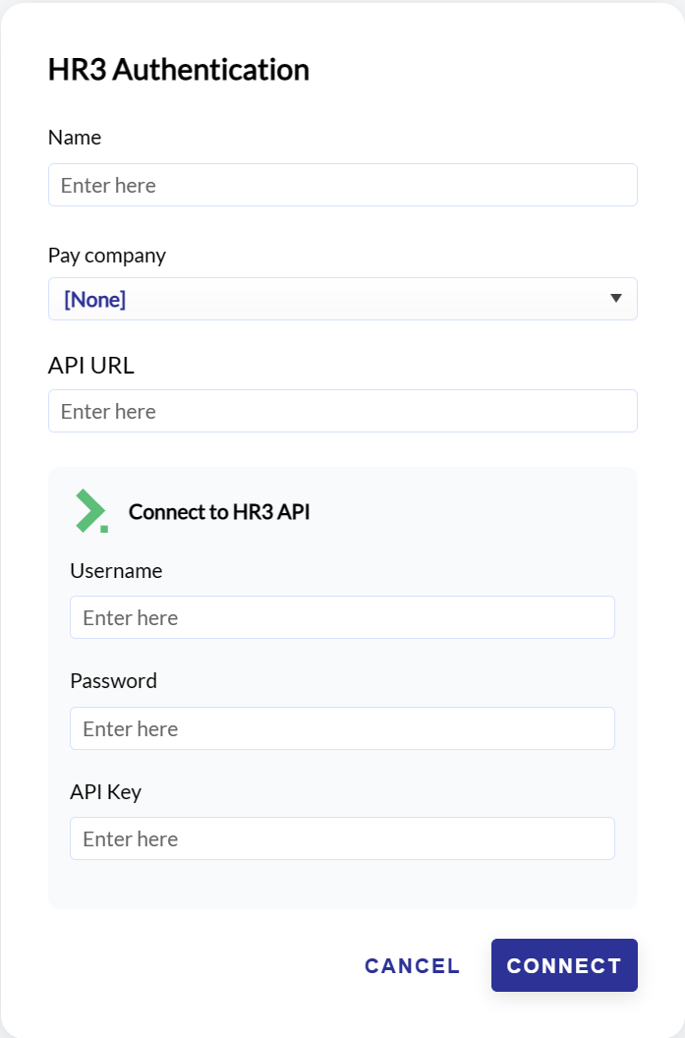685x1038 pixels.
Task: Focus the API URL input field
Action: [343, 411]
